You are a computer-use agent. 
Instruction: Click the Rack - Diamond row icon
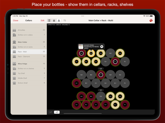coord(14,56)
